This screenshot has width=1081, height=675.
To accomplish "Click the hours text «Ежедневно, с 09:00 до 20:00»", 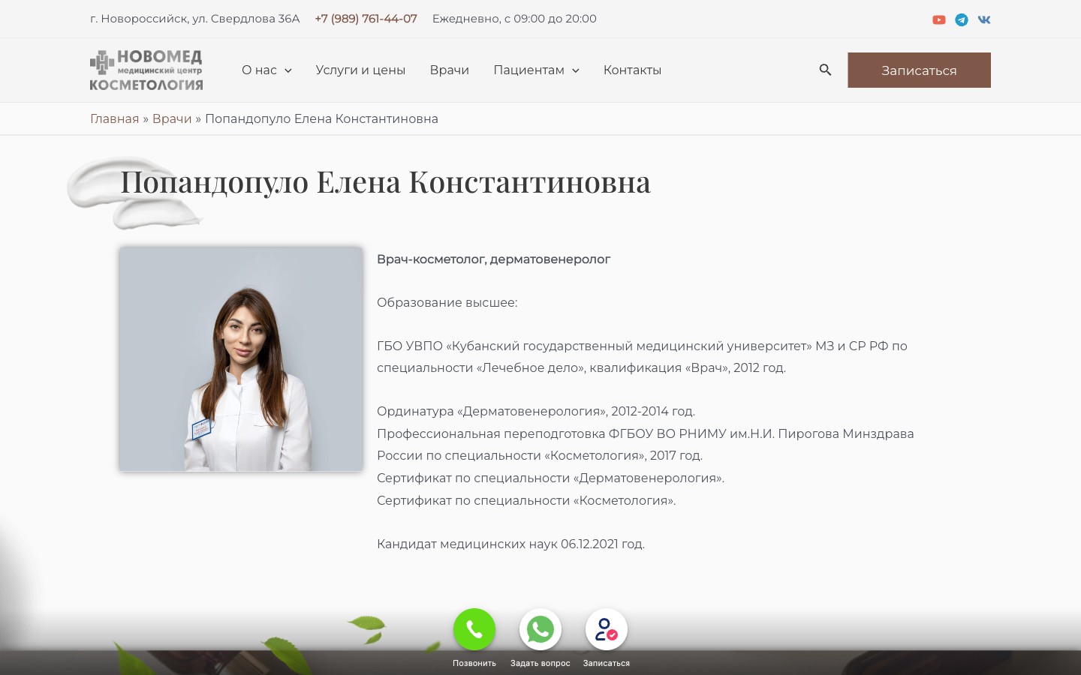I will (514, 19).
